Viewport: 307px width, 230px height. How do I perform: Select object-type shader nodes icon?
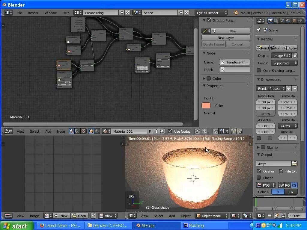click(91, 131)
